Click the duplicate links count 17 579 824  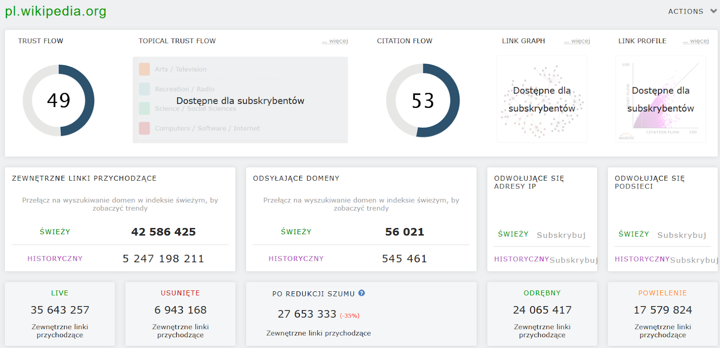point(663,310)
